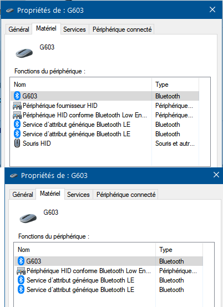Screen dimensions: 223x307
Task: Switch to Services tab in the lower window
Action: pos(78,195)
